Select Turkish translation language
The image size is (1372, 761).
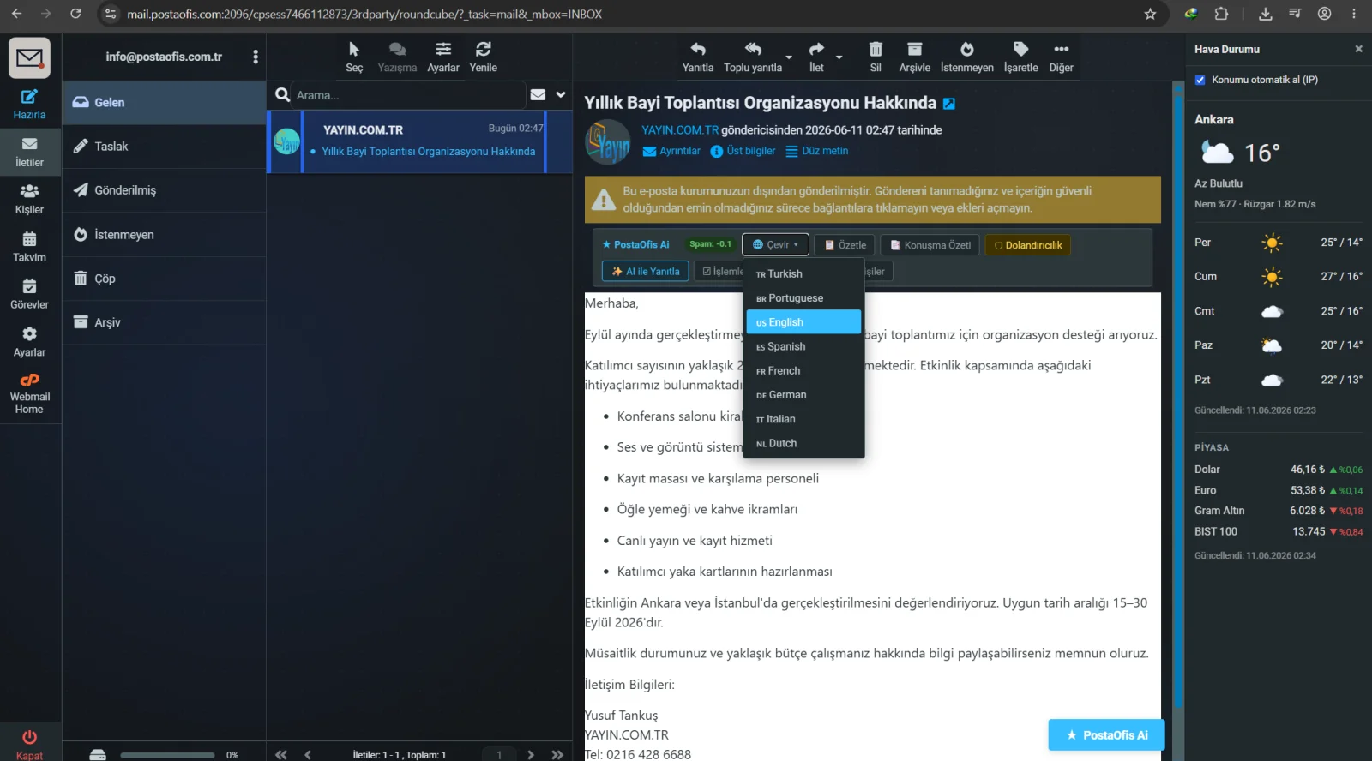(x=803, y=274)
